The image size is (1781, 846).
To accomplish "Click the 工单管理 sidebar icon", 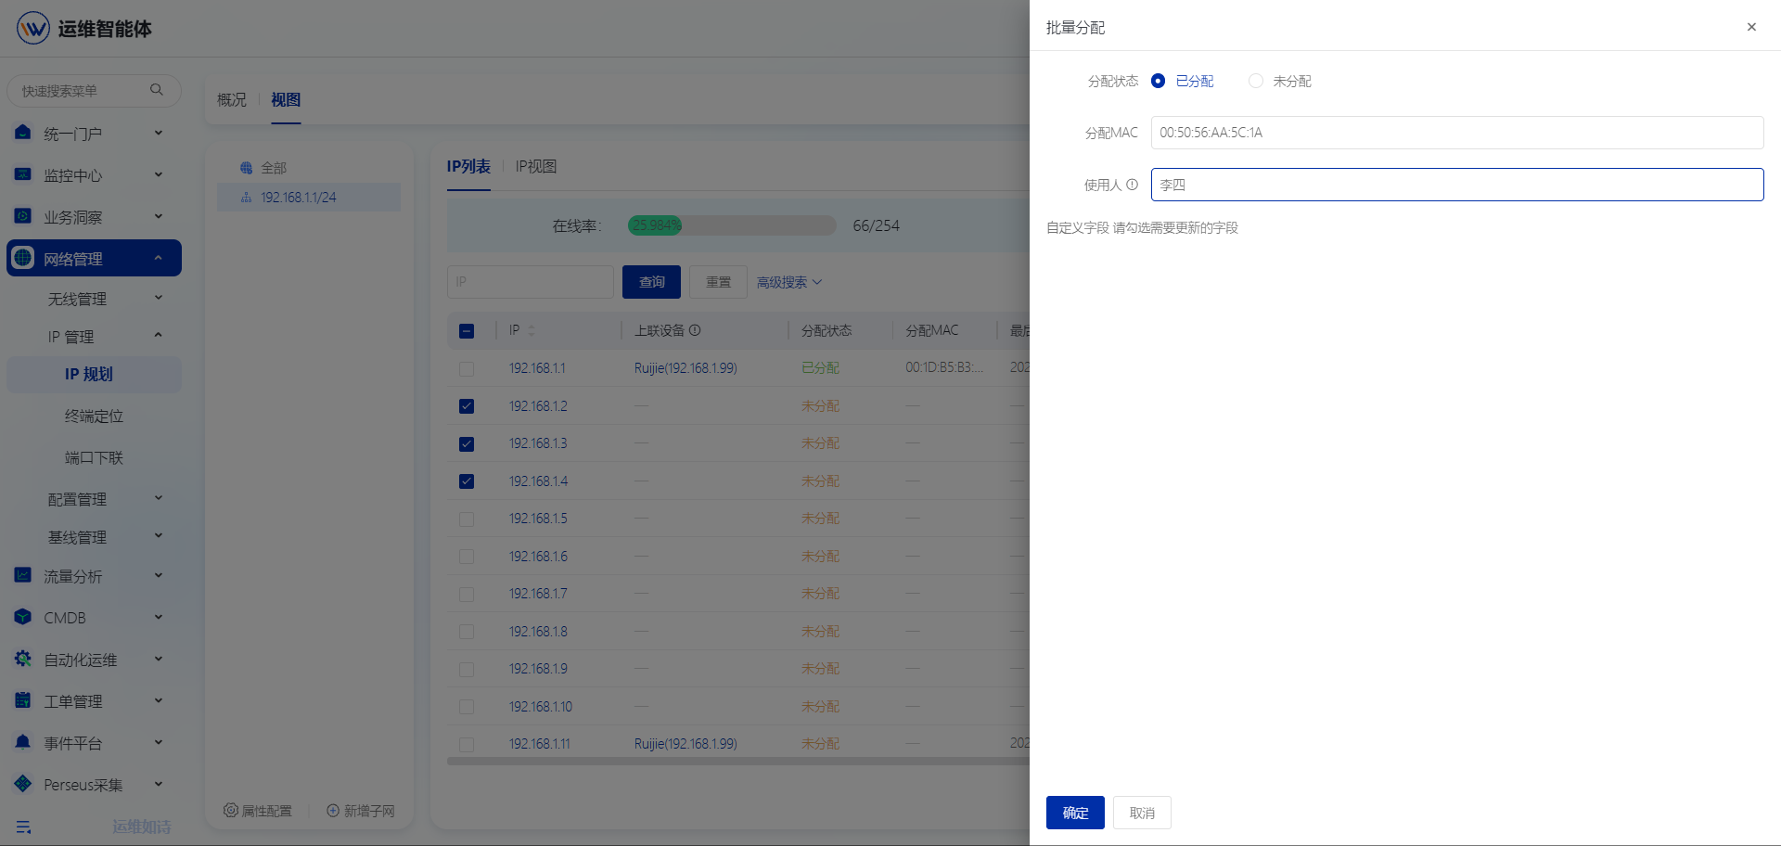I will pyautogui.click(x=23, y=700).
